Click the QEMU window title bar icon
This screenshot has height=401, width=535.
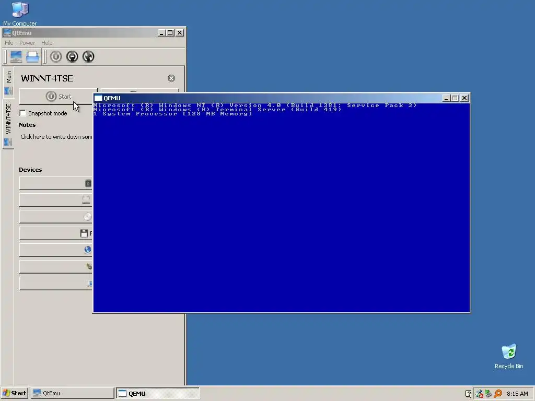point(98,98)
